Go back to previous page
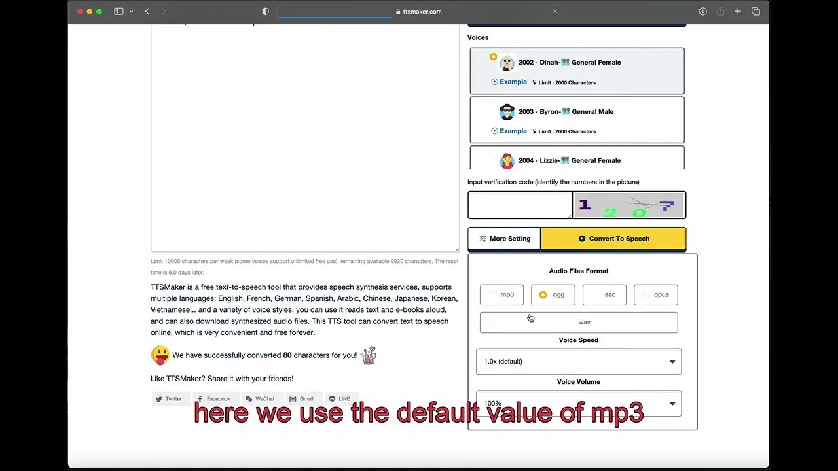Screen dimensions: 838x471 (x=147, y=11)
